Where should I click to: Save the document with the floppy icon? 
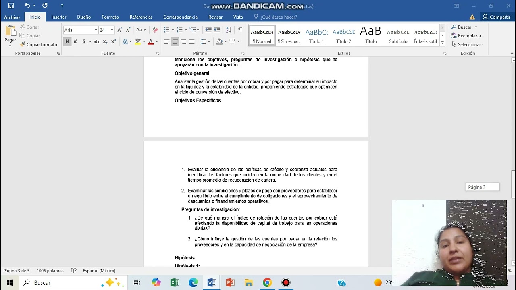[x=11, y=6]
